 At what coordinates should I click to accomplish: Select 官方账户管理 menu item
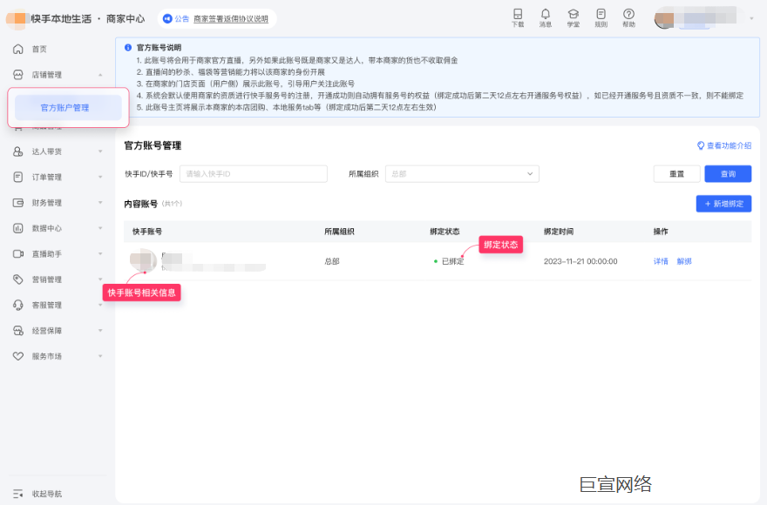(x=68, y=108)
